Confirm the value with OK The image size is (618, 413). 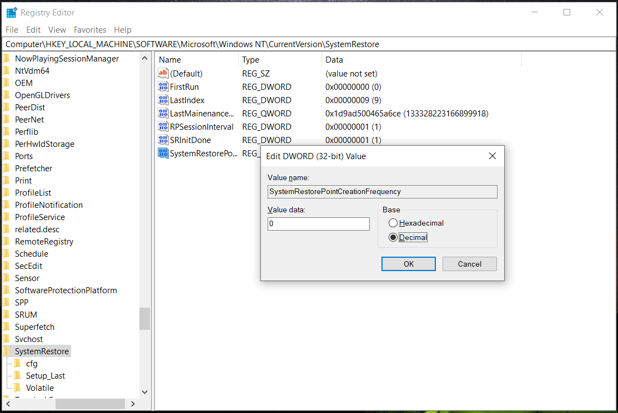(408, 264)
